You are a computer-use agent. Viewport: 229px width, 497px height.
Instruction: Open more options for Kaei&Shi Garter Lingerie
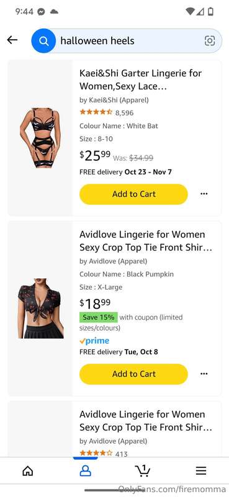(x=204, y=194)
